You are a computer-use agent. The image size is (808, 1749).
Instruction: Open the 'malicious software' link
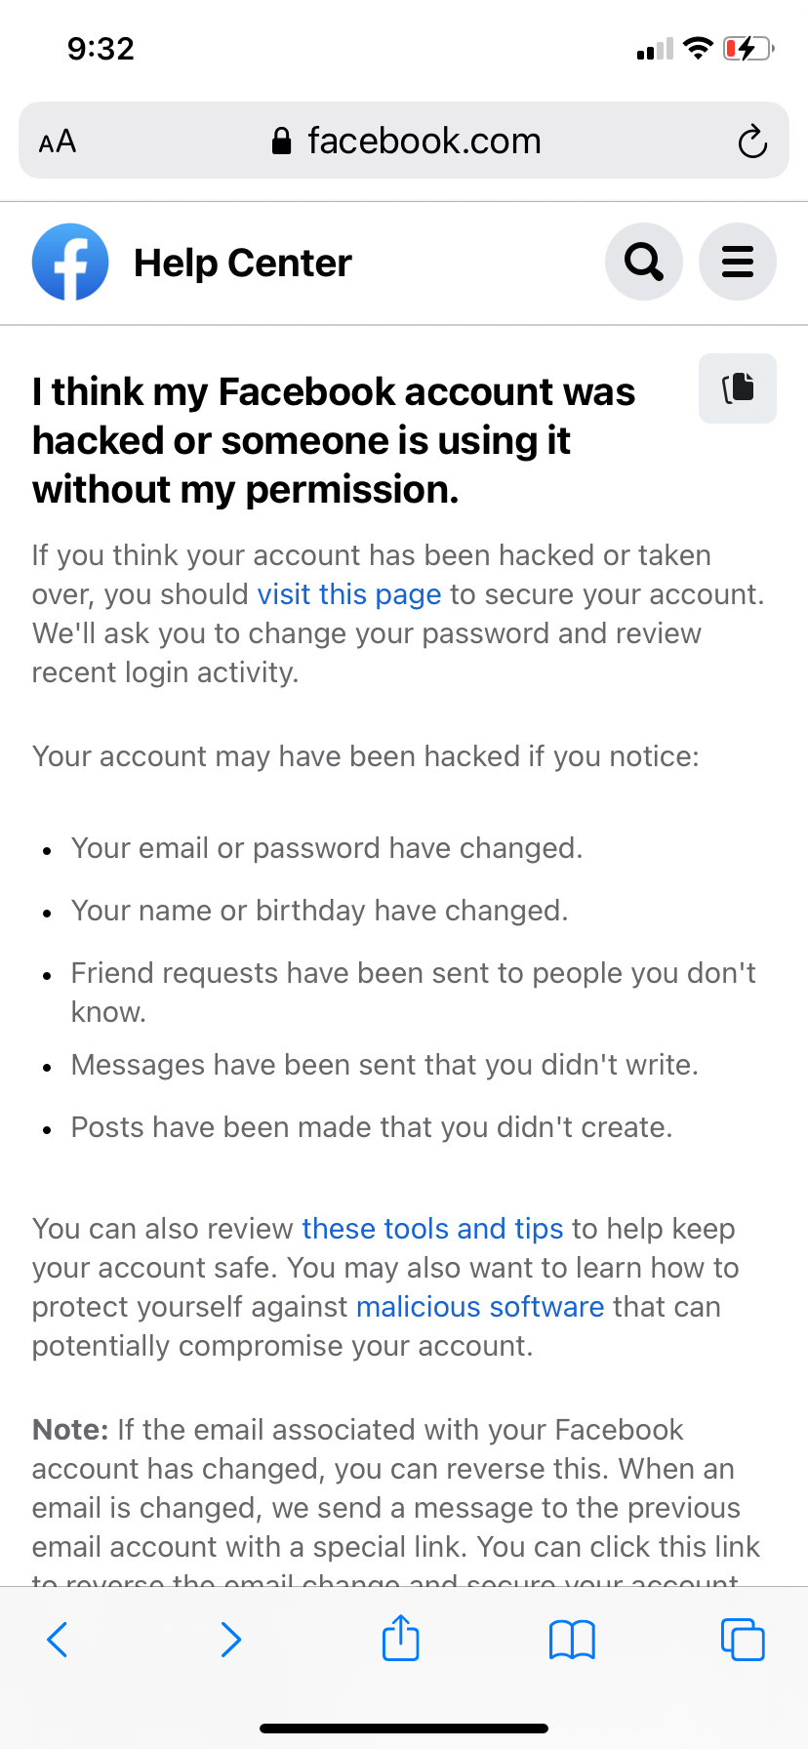pyautogui.click(x=480, y=1307)
